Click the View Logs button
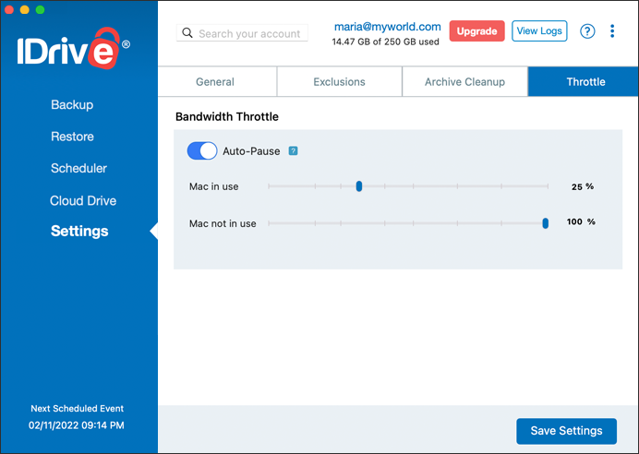 pyautogui.click(x=539, y=31)
